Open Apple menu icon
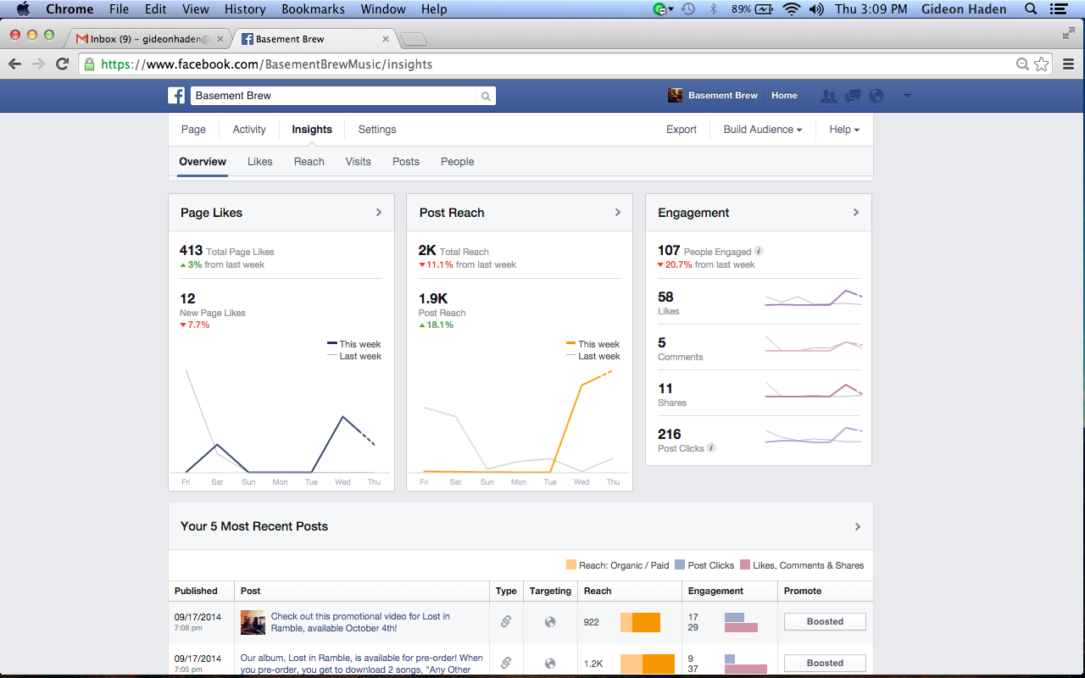 click(x=23, y=9)
